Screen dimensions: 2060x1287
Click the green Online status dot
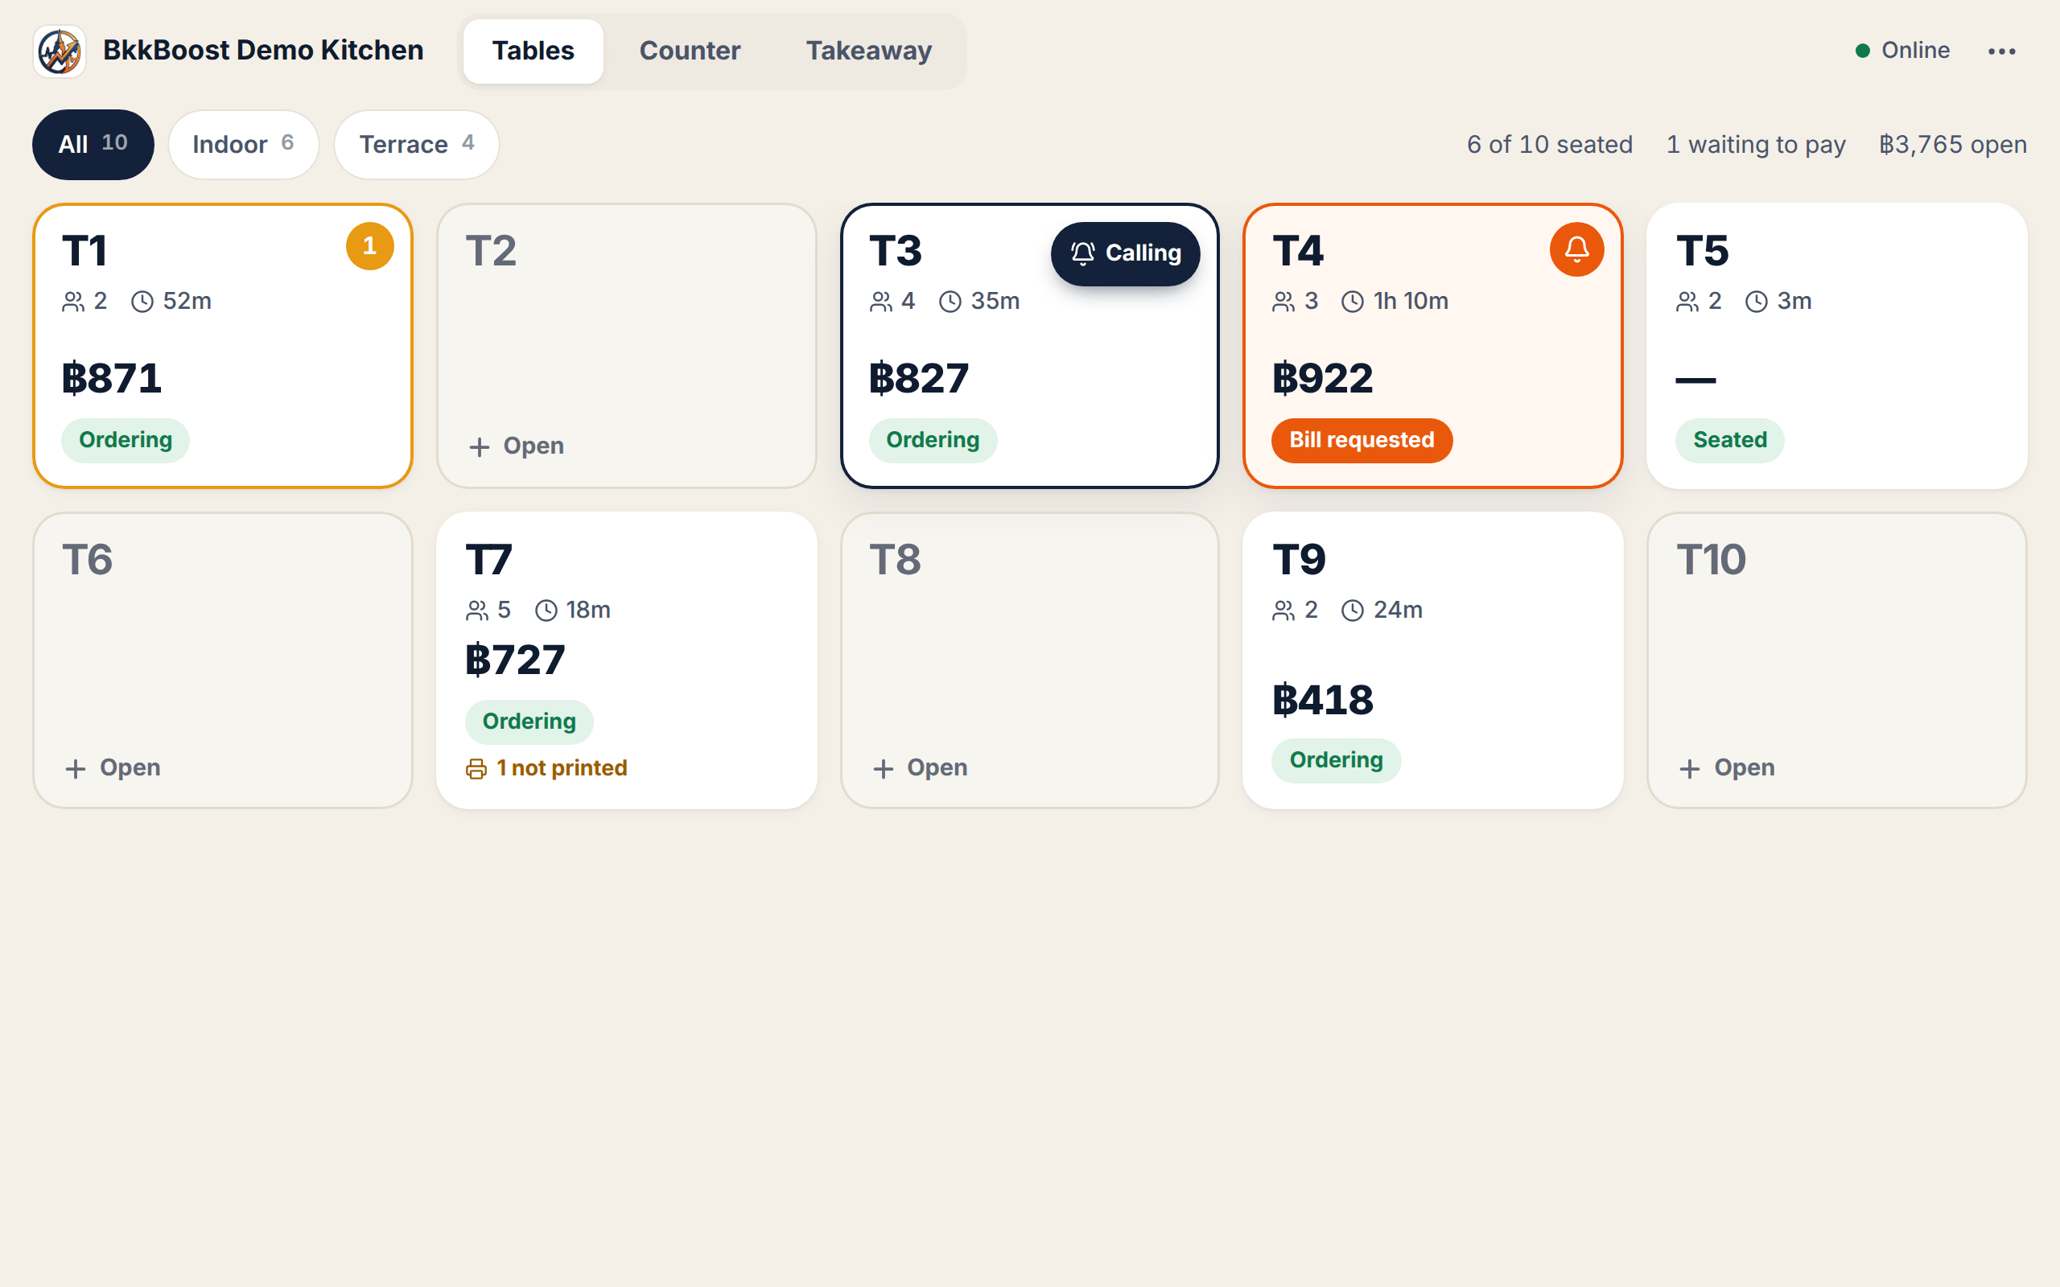(x=1863, y=51)
